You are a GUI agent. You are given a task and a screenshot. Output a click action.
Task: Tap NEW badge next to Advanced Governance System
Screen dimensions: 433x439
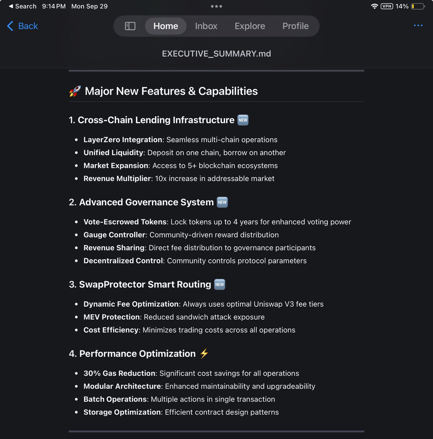(x=222, y=202)
